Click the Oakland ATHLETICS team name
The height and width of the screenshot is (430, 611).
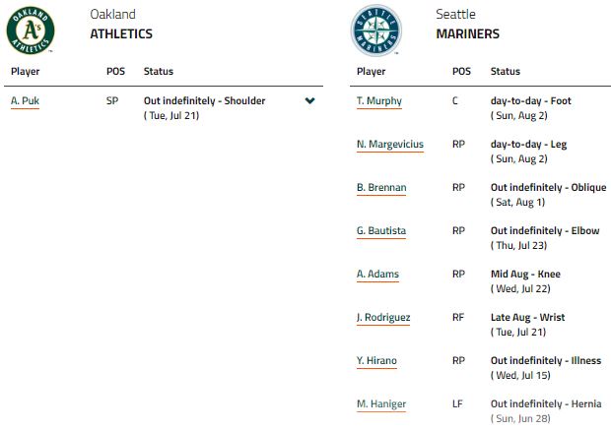click(x=120, y=33)
